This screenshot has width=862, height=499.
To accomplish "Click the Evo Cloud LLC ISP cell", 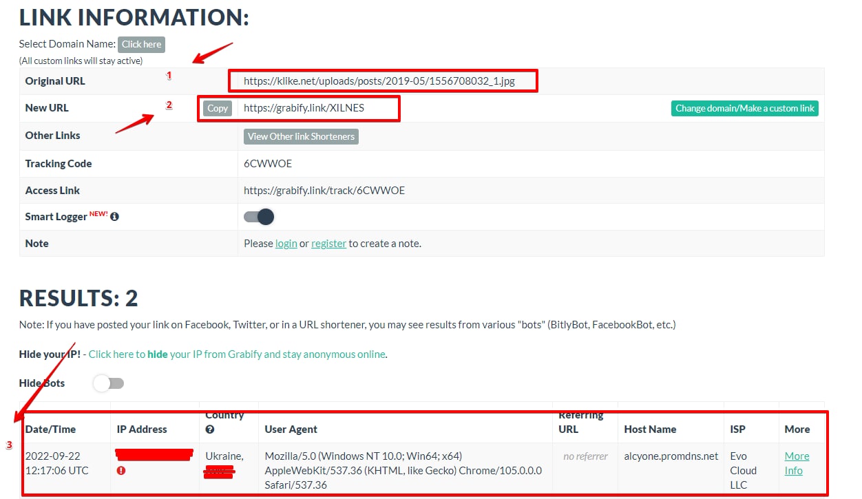I will pyautogui.click(x=743, y=471).
